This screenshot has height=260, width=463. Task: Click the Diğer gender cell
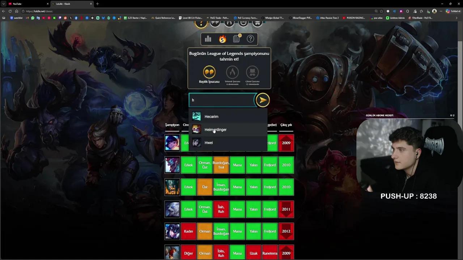[x=188, y=253]
